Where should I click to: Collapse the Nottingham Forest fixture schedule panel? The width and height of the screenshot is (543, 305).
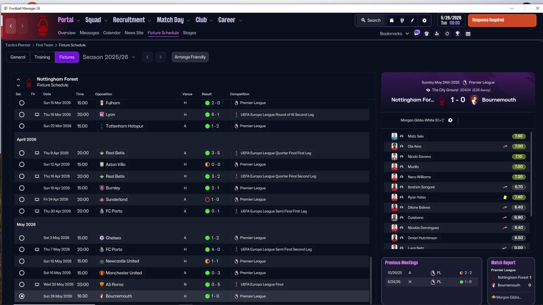pyautogui.click(x=18, y=79)
